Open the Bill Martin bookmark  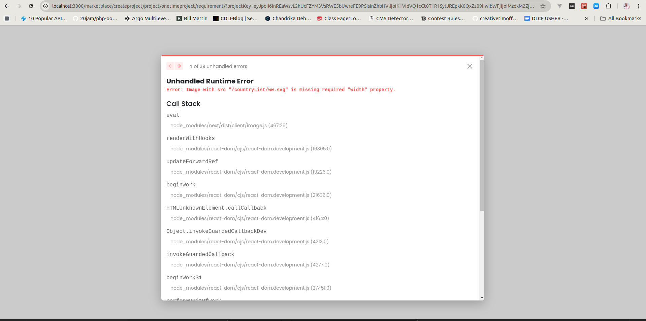(192, 19)
